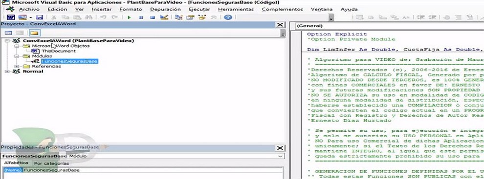484x179 pixels.
Task: Open Help with the blue question mark icon
Action: point(228,18)
